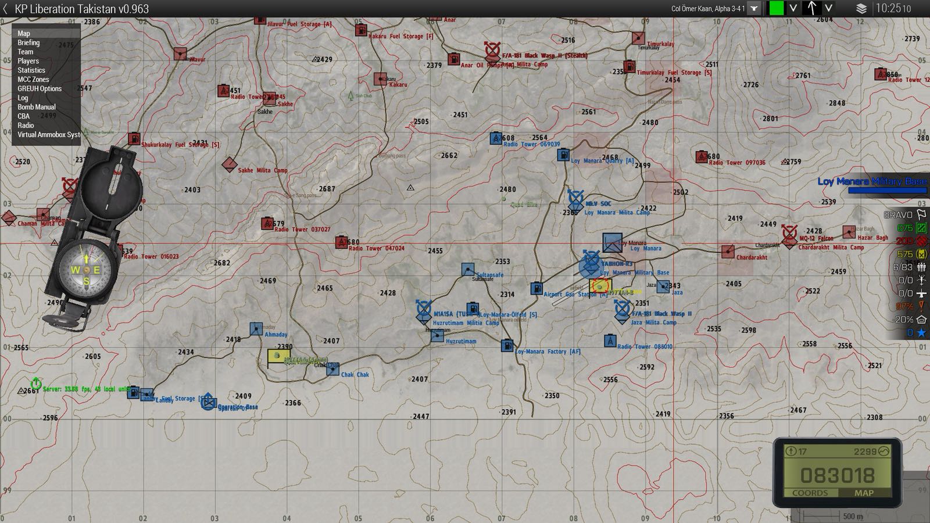The image size is (930, 523).
Task: Open the Log entry in the side menu
Action: pyautogui.click(x=46, y=98)
